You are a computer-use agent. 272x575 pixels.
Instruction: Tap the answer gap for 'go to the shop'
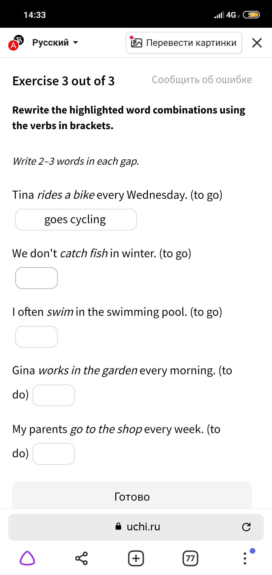pos(54,454)
